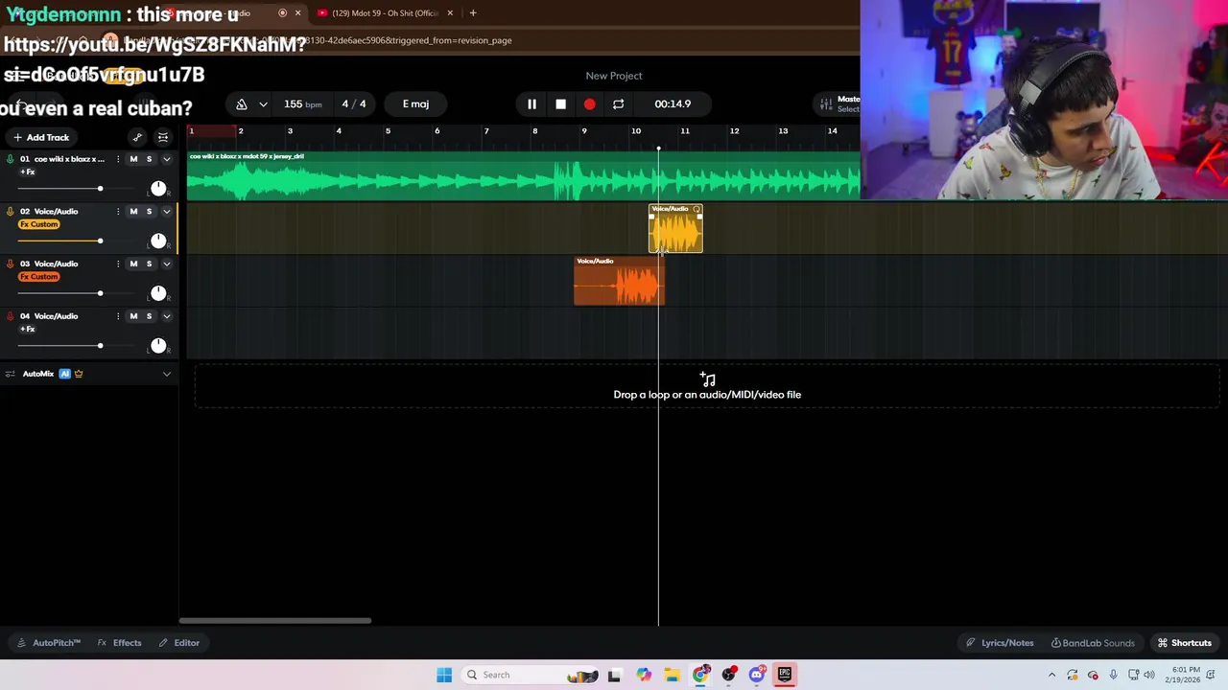Open BandLab Sounds panel
This screenshot has height=690, width=1228.
point(1093,643)
